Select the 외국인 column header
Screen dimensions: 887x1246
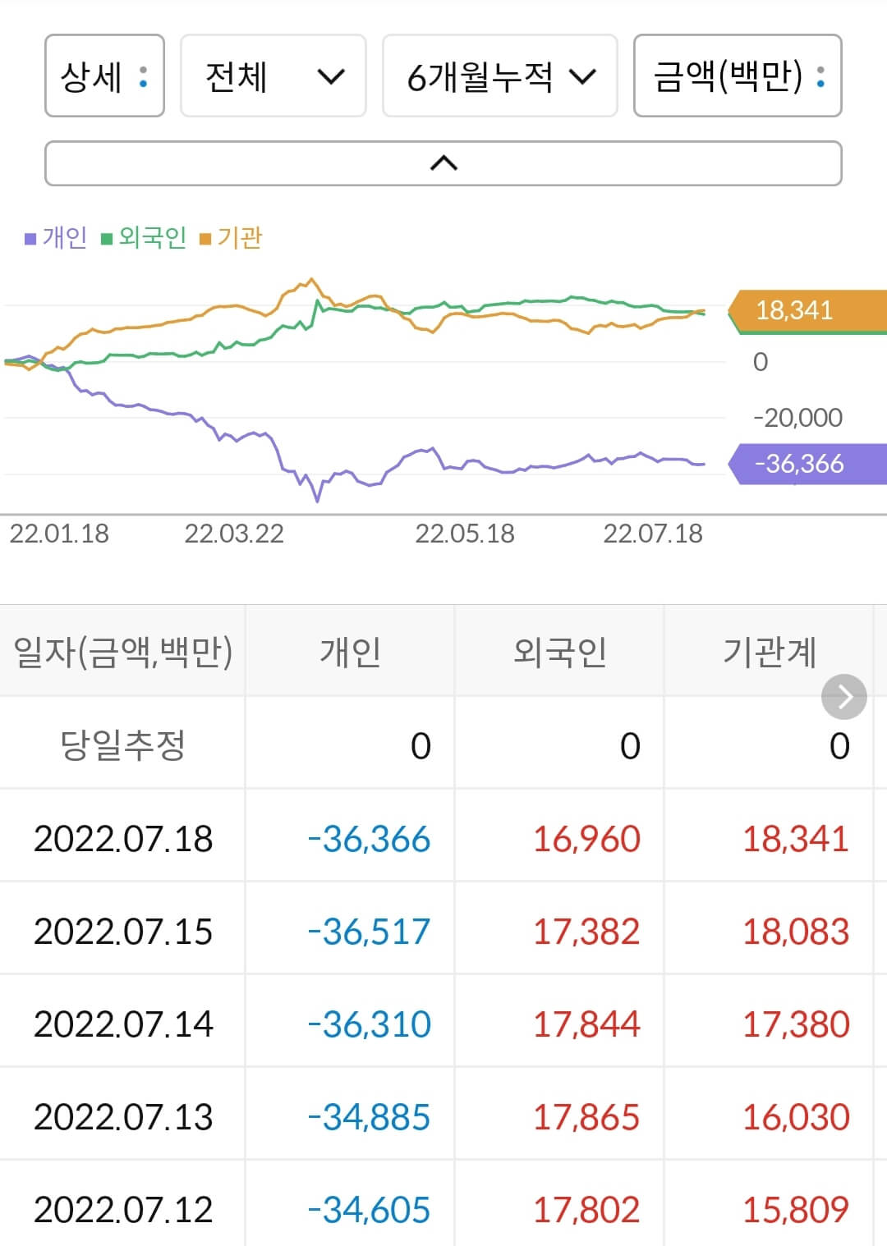pyautogui.click(x=558, y=653)
